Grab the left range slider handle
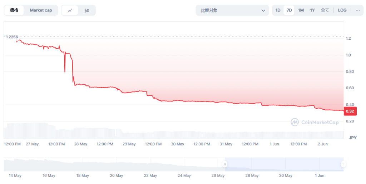This screenshot has width=366, height=184. point(225,164)
